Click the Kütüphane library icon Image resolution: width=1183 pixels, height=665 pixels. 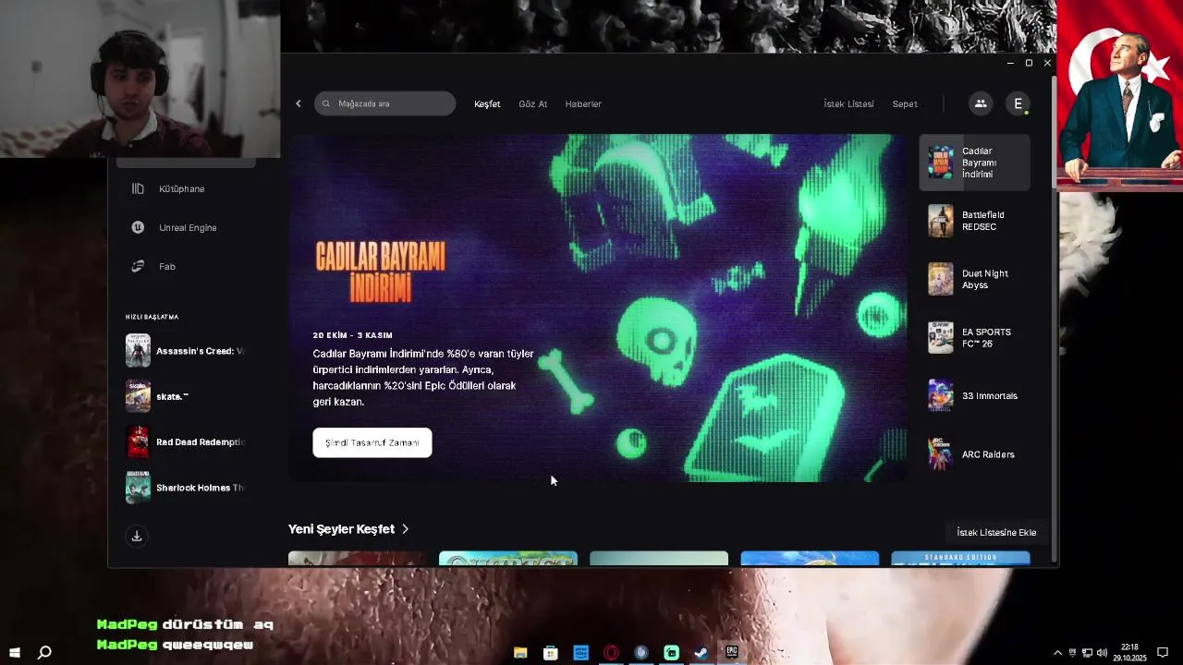click(138, 188)
